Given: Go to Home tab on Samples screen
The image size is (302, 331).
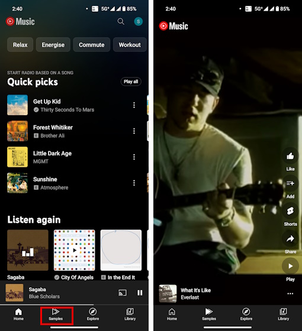Looking at the screenshot, I should (172, 314).
